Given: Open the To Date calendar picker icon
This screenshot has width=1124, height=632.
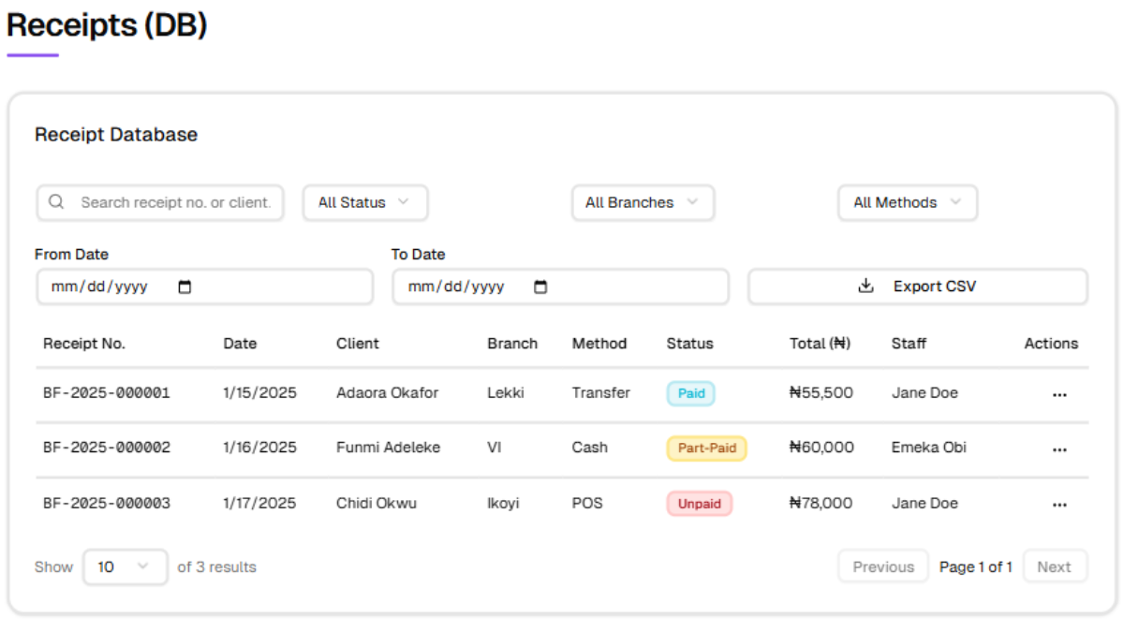Looking at the screenshot, I should pos(541,287).
